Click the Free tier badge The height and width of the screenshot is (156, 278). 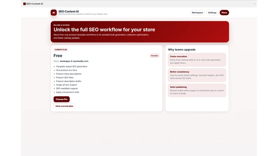click(x=154, y=56)
